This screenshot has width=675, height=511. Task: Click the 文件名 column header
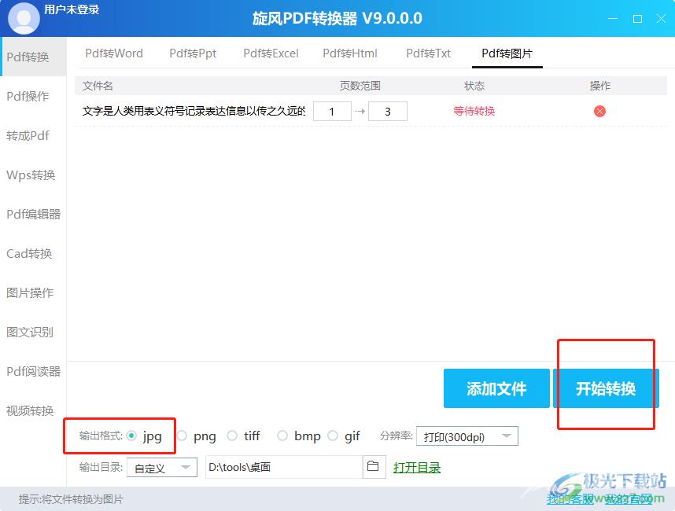(98, 86)
